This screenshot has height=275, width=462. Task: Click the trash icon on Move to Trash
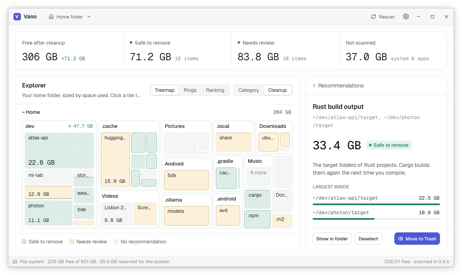400,239
